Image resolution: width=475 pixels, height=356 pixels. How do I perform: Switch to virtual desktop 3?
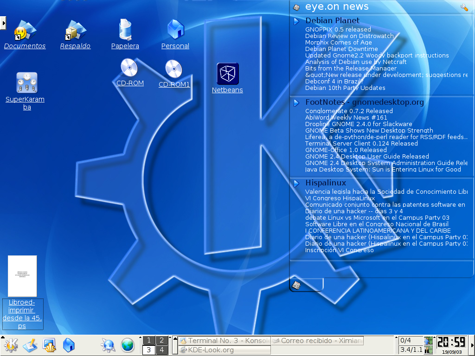(149, 350)
